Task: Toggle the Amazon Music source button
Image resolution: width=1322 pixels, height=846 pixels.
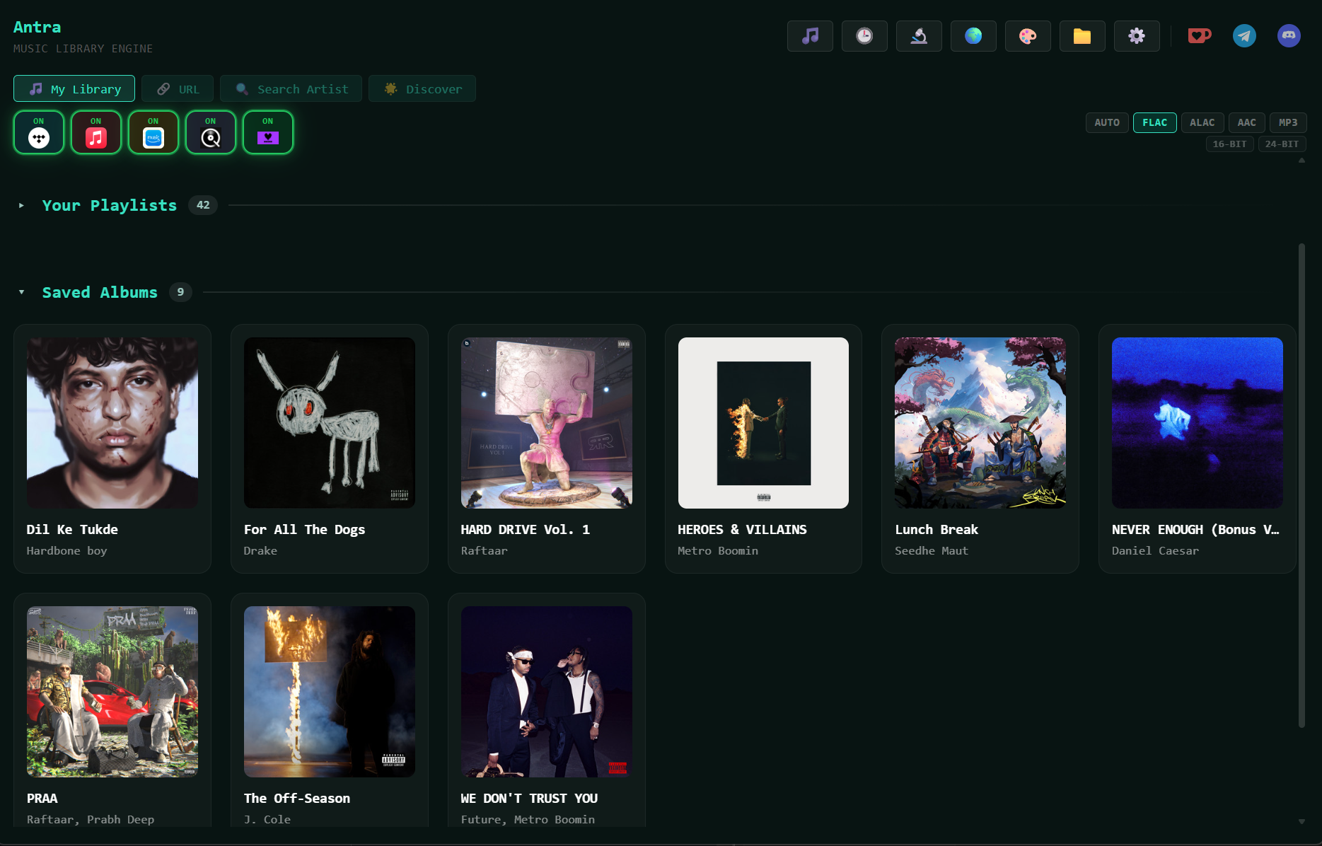Action: point(153,132)
